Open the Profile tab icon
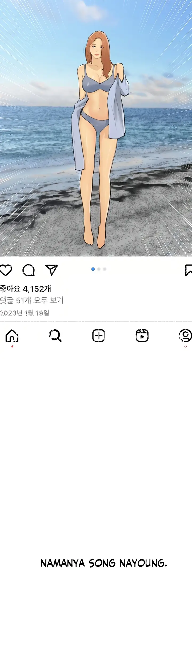The height and width of the screenshot is (668, 192). point(185,336)
